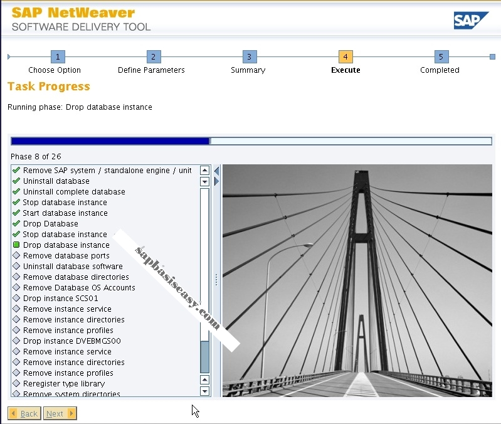Click the up arrow at bottom of the phase list scrollbar
Viewport: 501px width, 424px height.
(x=204, y=379)
